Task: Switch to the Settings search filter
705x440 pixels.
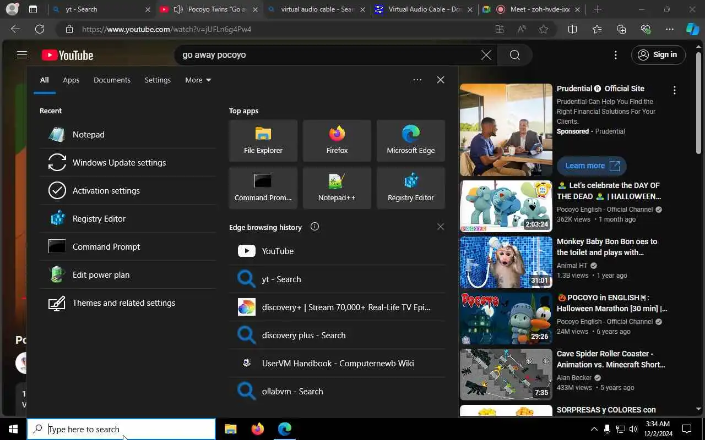Action: coord(158,80)
